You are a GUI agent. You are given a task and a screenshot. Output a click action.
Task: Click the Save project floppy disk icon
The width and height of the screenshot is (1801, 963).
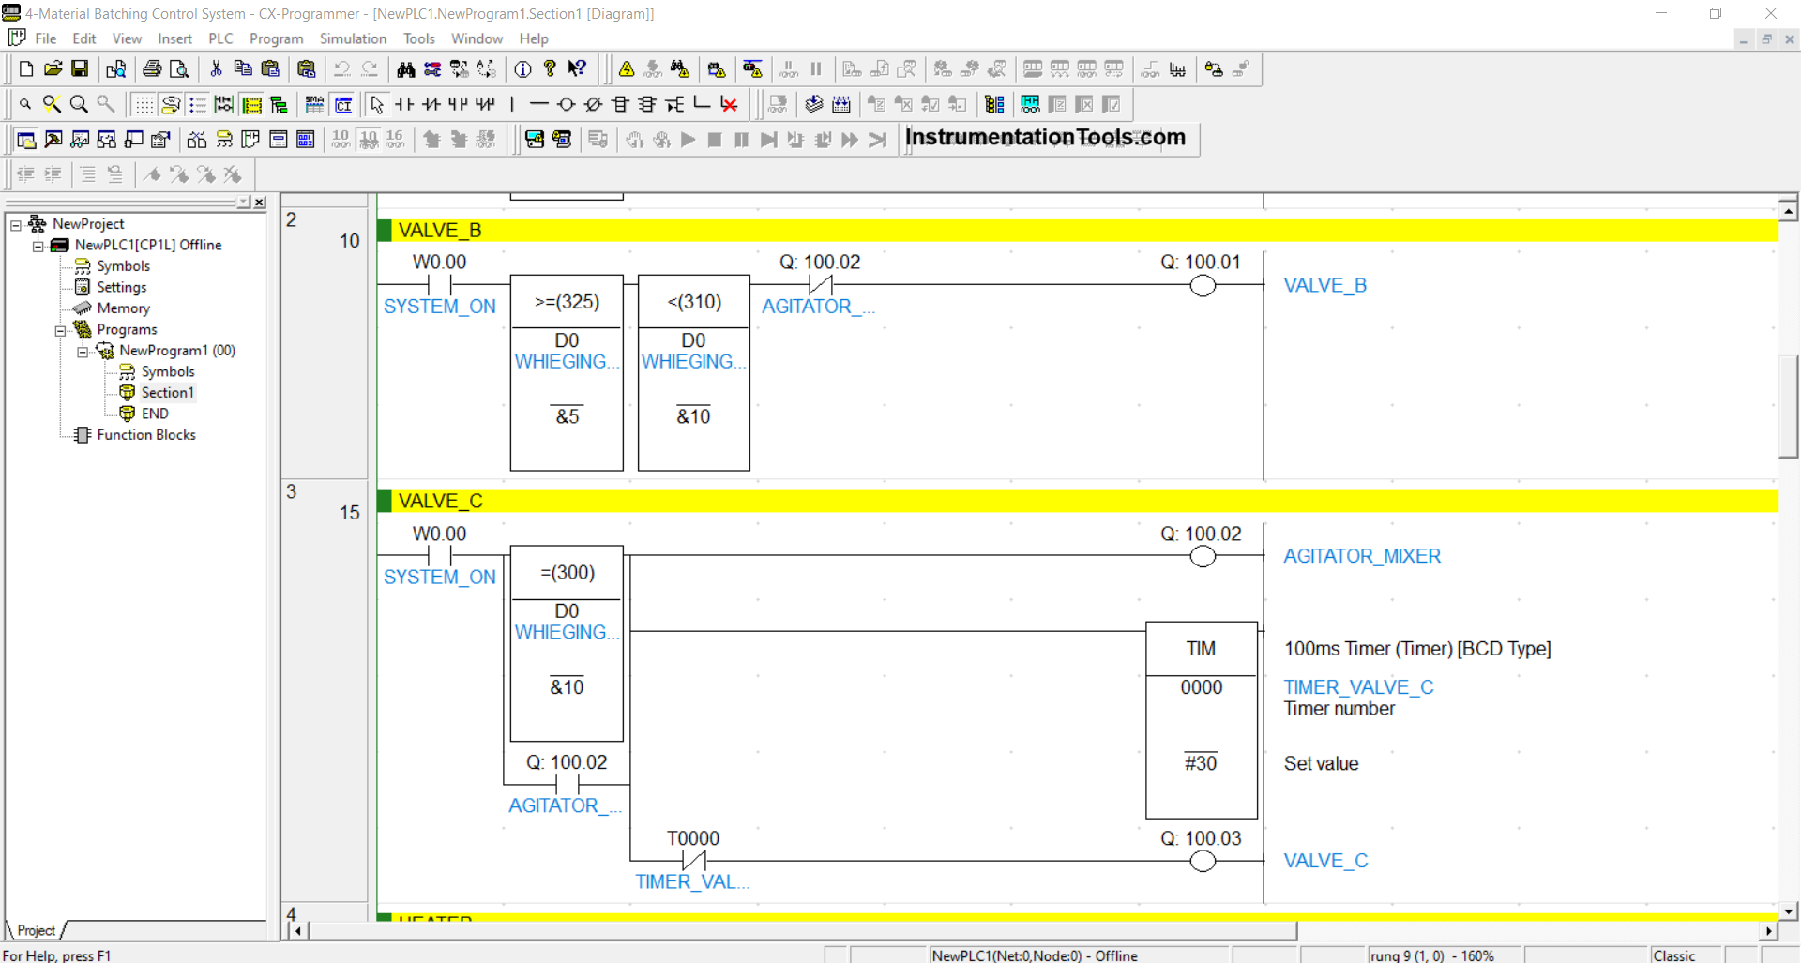(x=80, y=68)
